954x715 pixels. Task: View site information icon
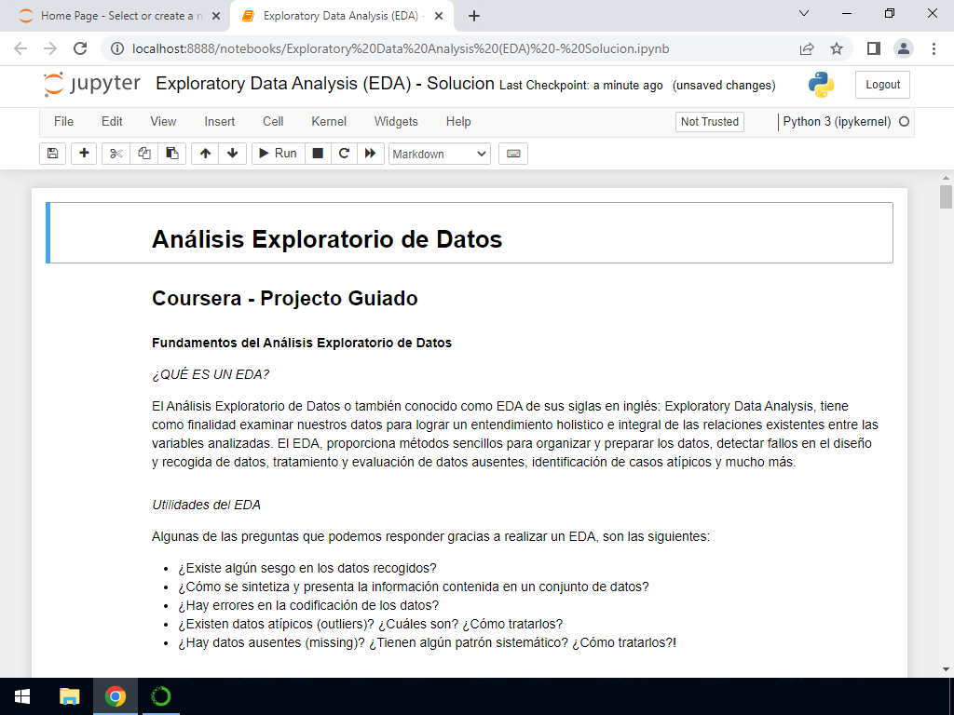[117, 48]
